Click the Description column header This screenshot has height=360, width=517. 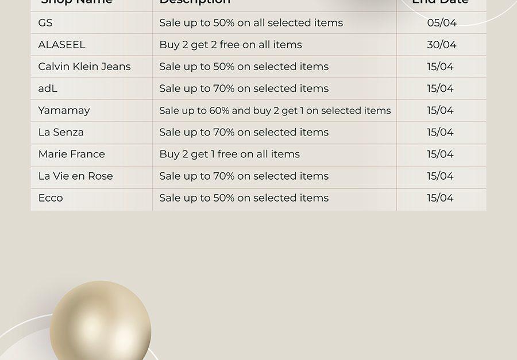tap(195, 2)
